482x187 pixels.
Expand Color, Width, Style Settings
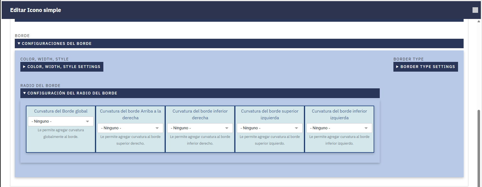(62, 67)
